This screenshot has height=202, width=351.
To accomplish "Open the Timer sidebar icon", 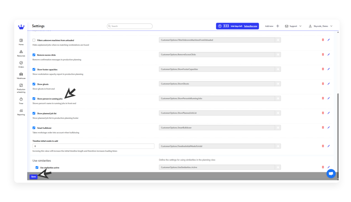I will tap(21, 99).
